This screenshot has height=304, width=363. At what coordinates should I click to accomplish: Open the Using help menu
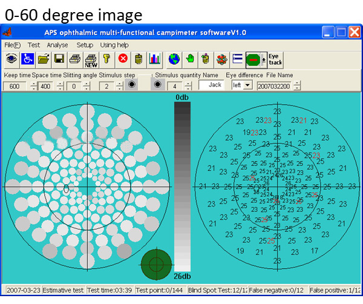tap(114, 45)
